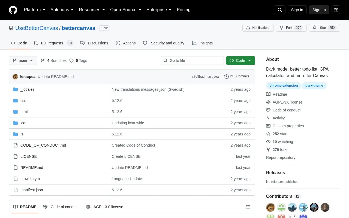Select the Code of conduct README tab
Viewport: 349px width, 218px height.
61,207
